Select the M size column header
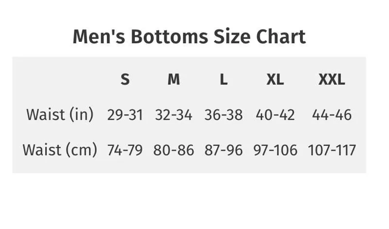Viewport: 389px width, 229px height. click(x=174, y=79)
